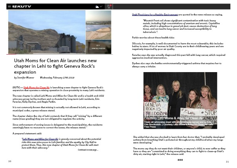
Task: Click the page number 21
Action: [x=227, y=162]
